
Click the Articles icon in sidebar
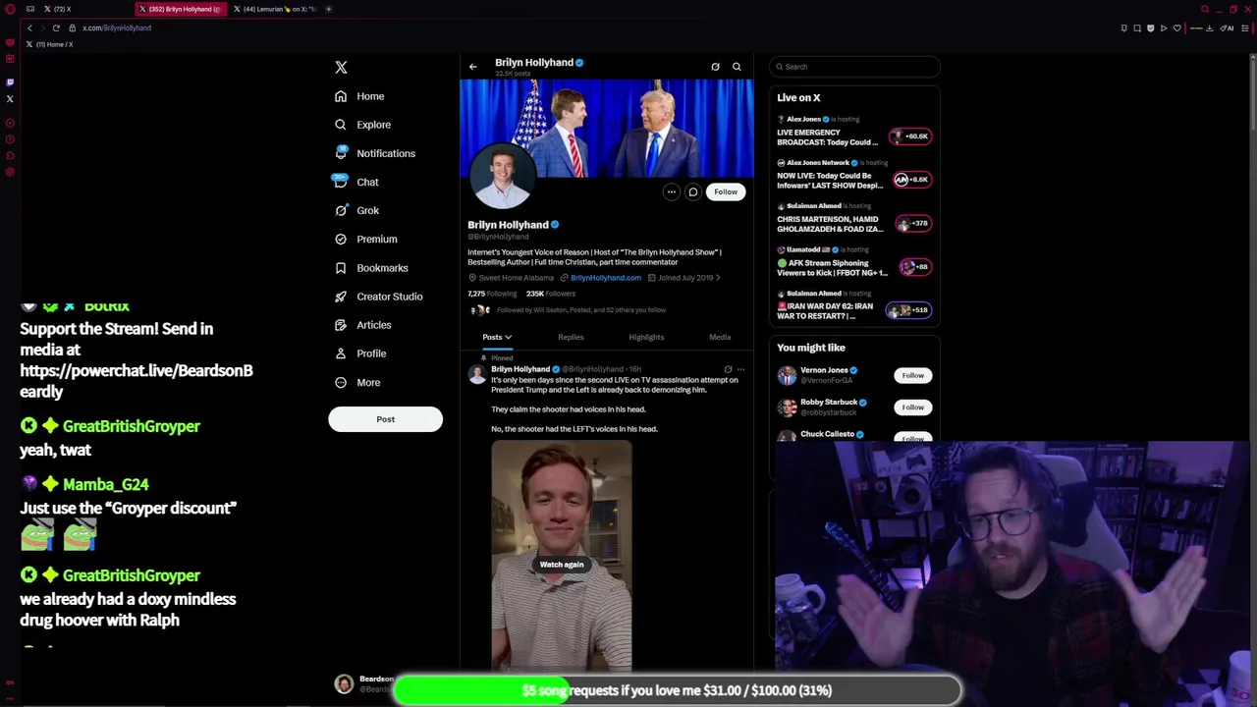click(x=341, y=324)
